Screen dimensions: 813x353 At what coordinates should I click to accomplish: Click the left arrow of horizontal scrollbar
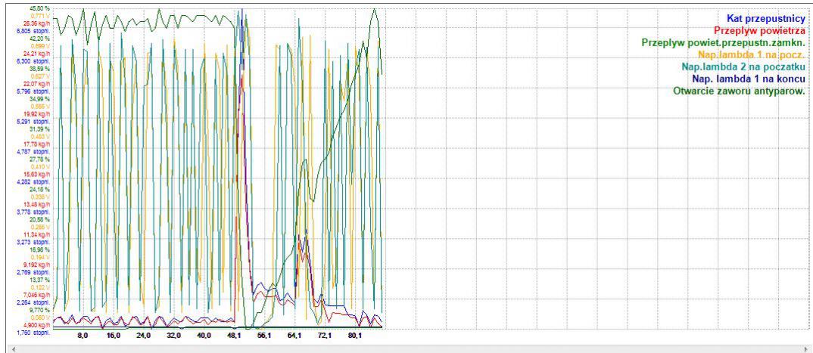pos(14,349)
